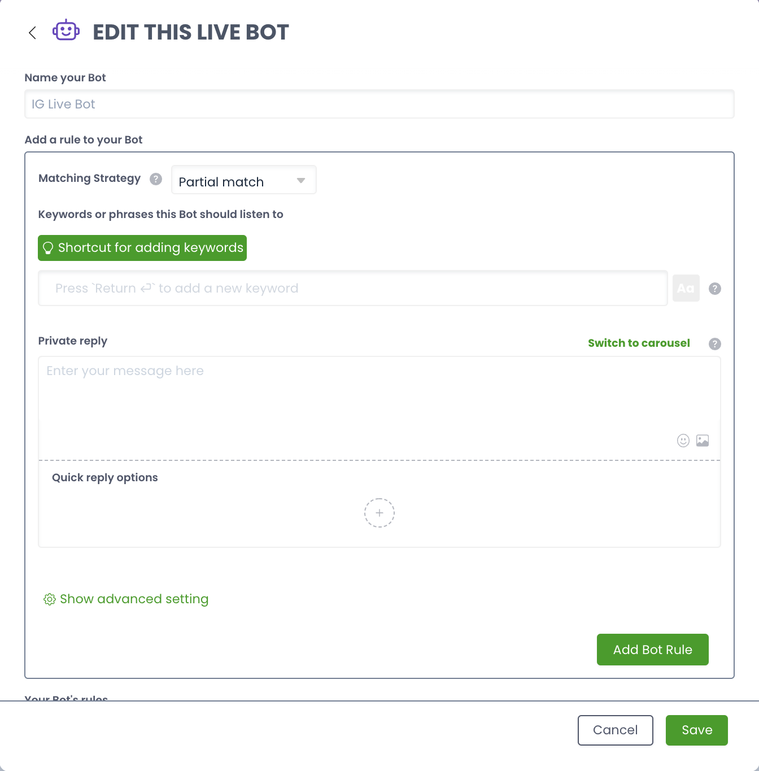Click the gear icon for advanced setting
Image resolution: width=759 pixels, height=771 pixels.
(50, 599)
